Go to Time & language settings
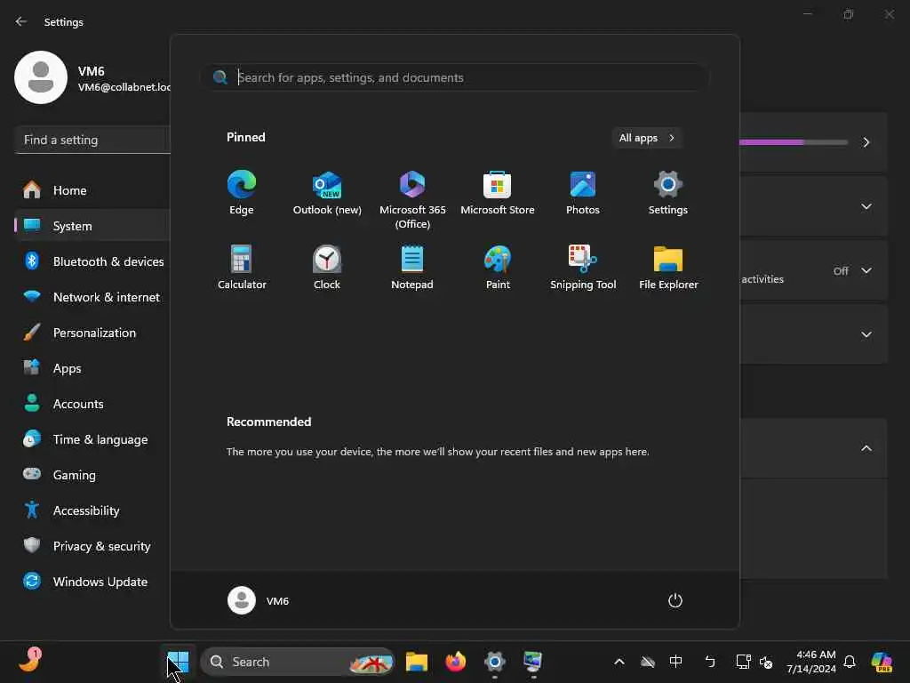Image resolution: width=910 pixels, height=683 pixels. [92, 439]
